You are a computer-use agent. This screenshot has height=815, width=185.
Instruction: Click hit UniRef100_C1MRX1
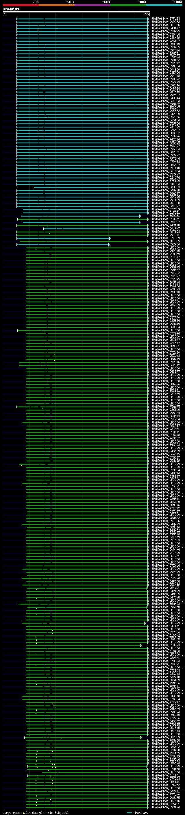click(x=166, y=219)
